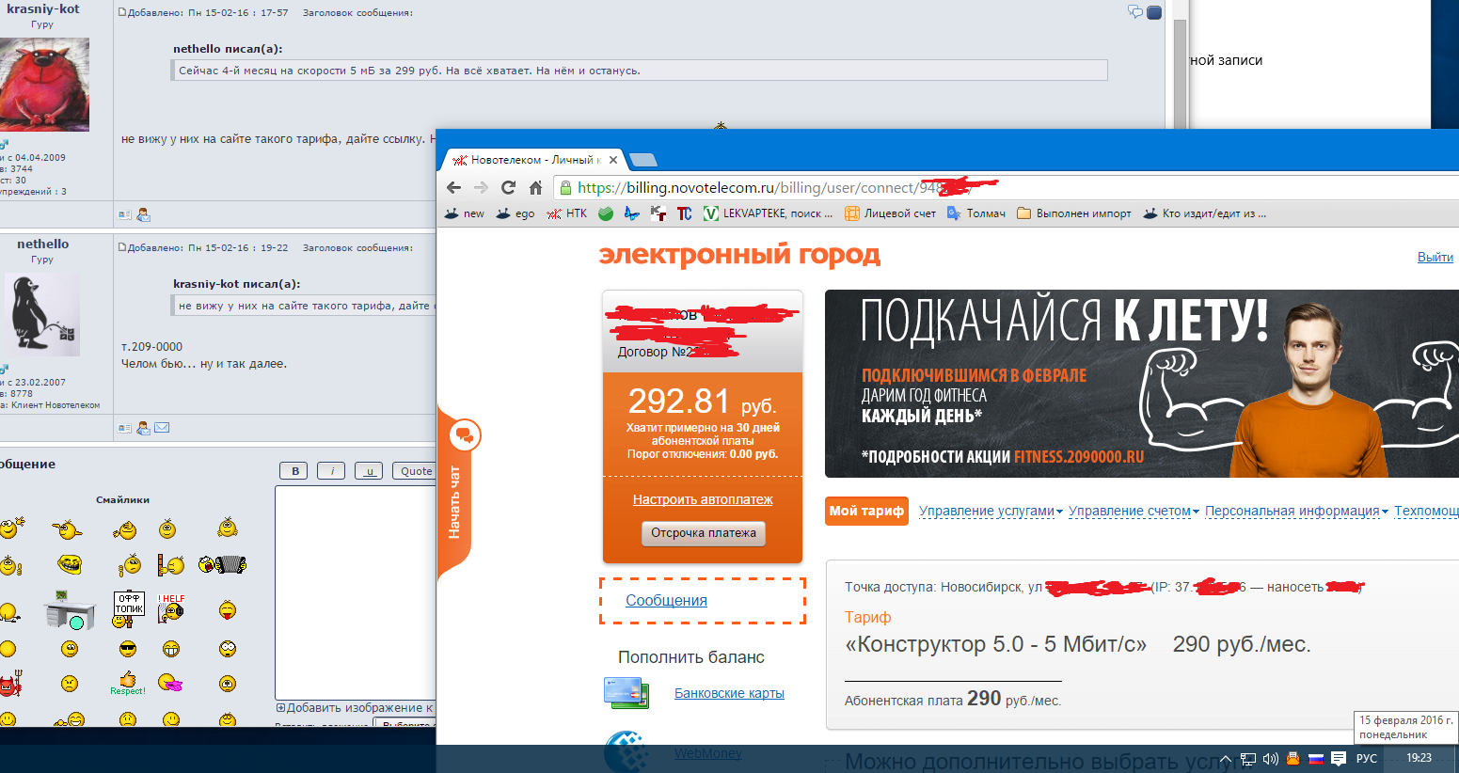Open the taskbar network status icon

coord(1248,758)
